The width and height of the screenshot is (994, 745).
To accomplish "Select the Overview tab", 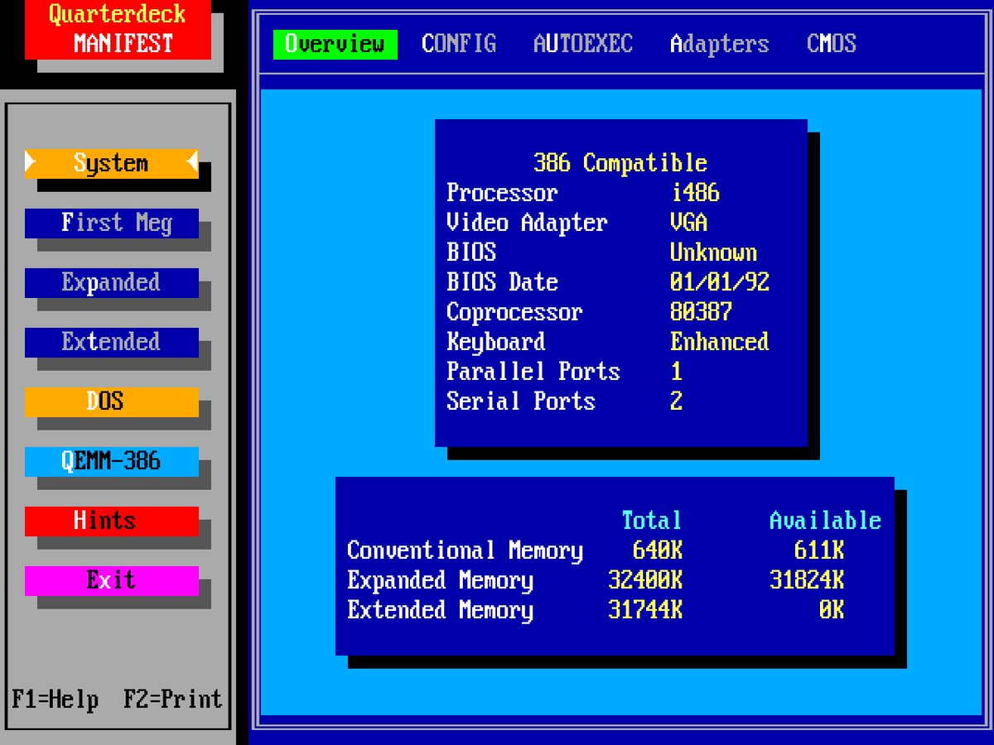I will 335,44.
